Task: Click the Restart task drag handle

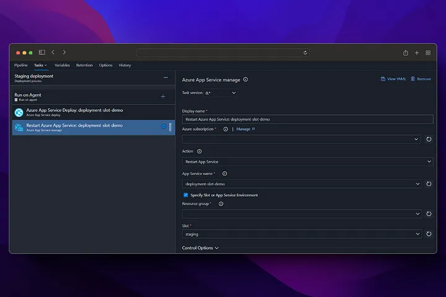Action: 170,127
